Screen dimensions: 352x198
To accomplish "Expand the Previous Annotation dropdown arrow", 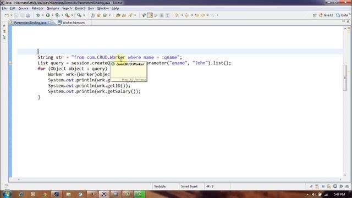I will pyautogui.click(x=192, y=15).
